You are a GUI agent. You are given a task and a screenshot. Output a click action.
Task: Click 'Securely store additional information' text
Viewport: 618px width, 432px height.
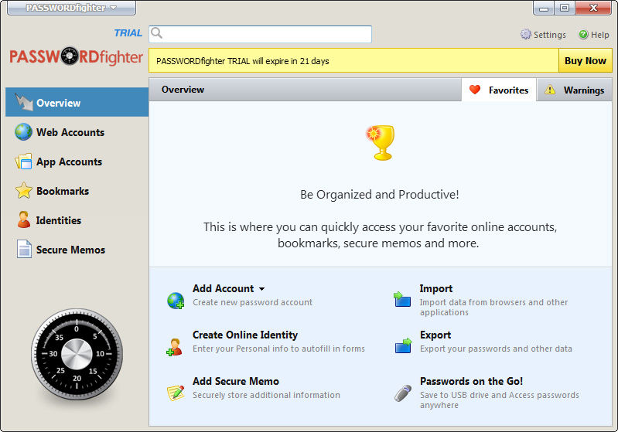(x=266, y=395)
